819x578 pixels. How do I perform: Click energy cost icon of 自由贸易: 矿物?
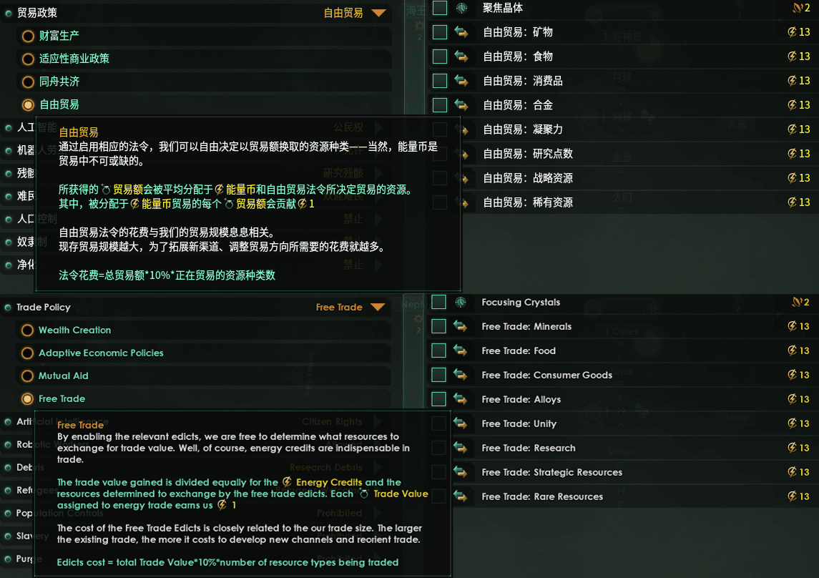[x=792, y=32]
